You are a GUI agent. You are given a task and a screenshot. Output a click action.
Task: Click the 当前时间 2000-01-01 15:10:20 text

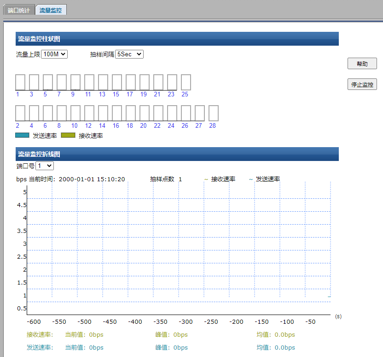click(77, 179)
